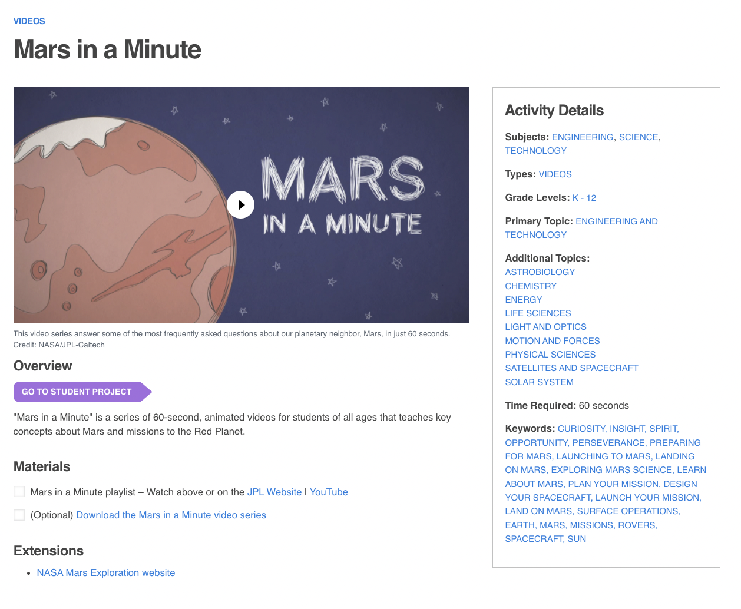Open the ASTROBIOLOGY additional topic
Viewport: 741px width, 609px height.
pyautogui.click(x=540, y=272)
